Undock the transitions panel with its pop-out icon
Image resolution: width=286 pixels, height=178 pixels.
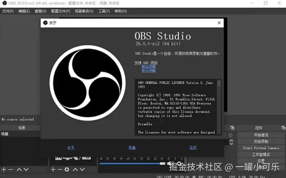pos(232,128)
